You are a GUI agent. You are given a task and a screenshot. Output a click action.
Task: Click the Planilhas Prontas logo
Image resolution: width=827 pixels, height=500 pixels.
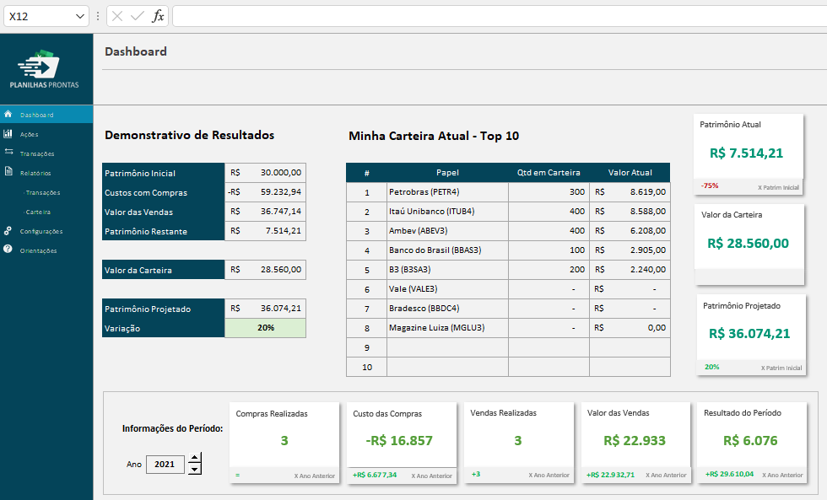point(44,69)
